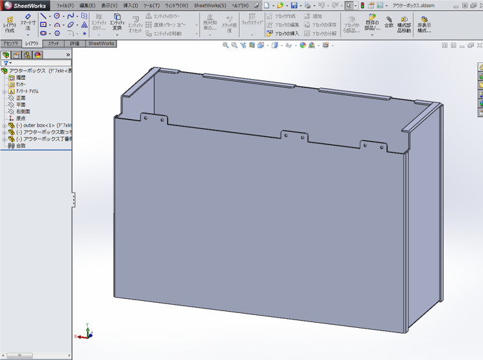Select the Ellipse sketch tool
This screenshot has height=360, width=483.
pos(71,24)
